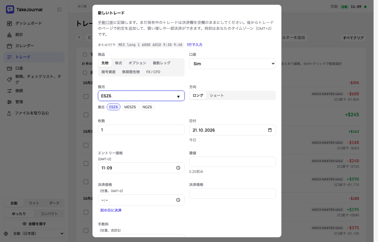
Task: Toggle checkbox for -$188 trade row
Action: pos(86,145)
